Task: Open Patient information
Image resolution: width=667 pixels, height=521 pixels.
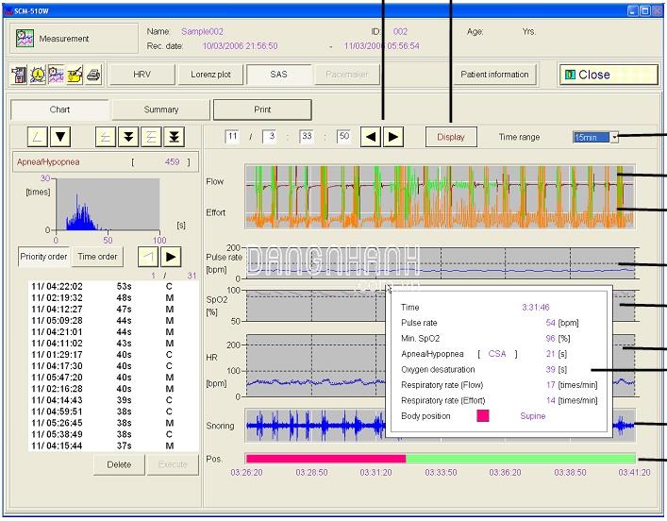Action: 494,75
